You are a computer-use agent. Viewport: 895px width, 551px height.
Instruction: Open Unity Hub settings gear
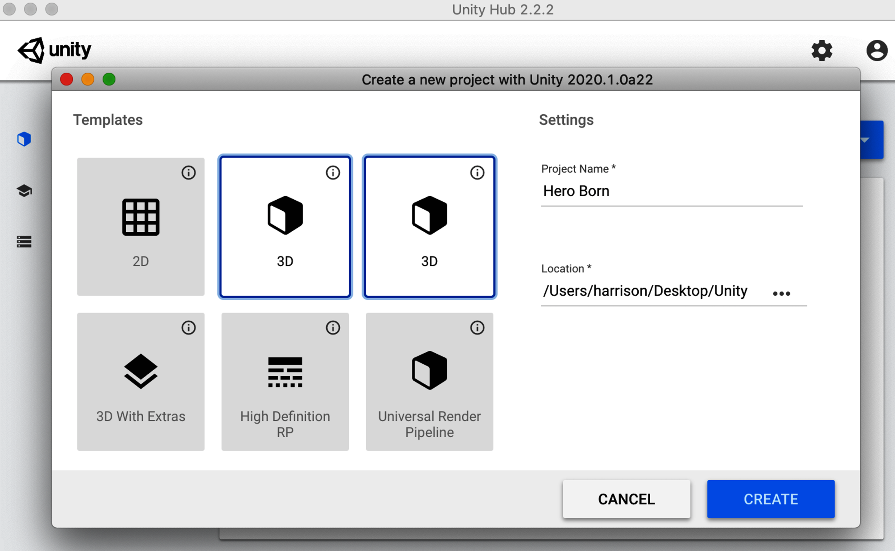pyautogui.click(x=822, y=50)
